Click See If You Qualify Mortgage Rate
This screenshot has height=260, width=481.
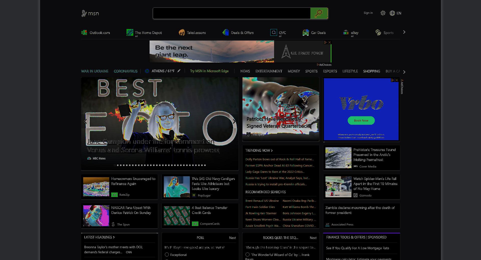[x=357, y=248]
